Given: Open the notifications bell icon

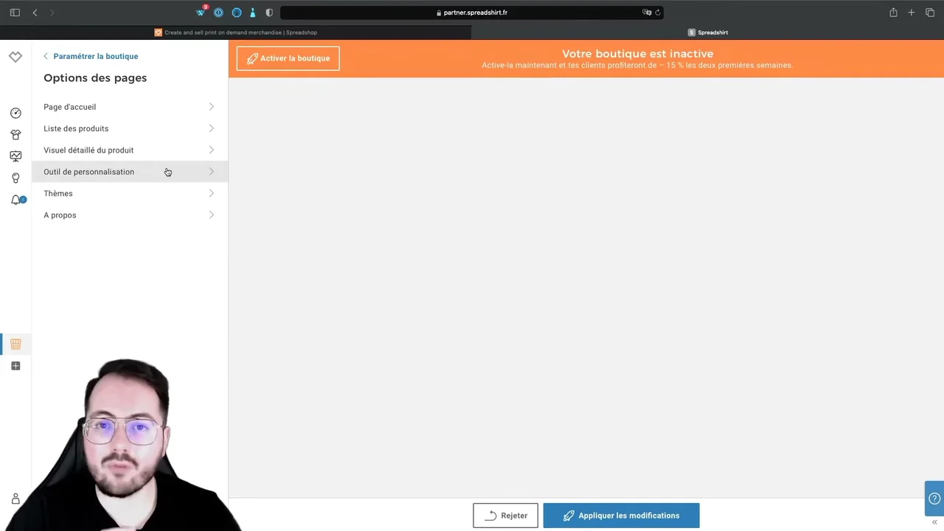Looking at the screenshot, I should point(15,200).
